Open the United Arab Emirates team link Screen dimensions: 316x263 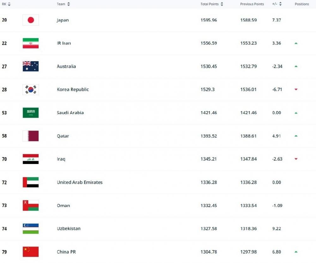pos(80,182)
